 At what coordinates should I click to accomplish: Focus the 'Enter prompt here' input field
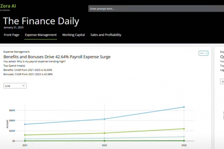pos(155,9)
